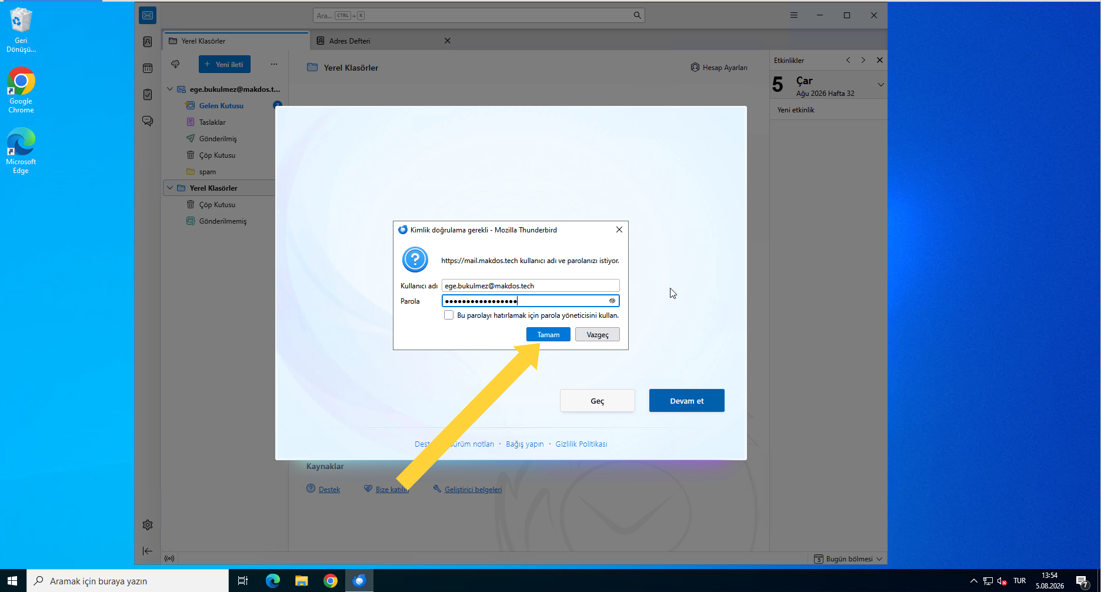Collapse the ege.bukulmez@makdos.tech account tree
This screenshot has height=592, width=1101.
[170, 89]
